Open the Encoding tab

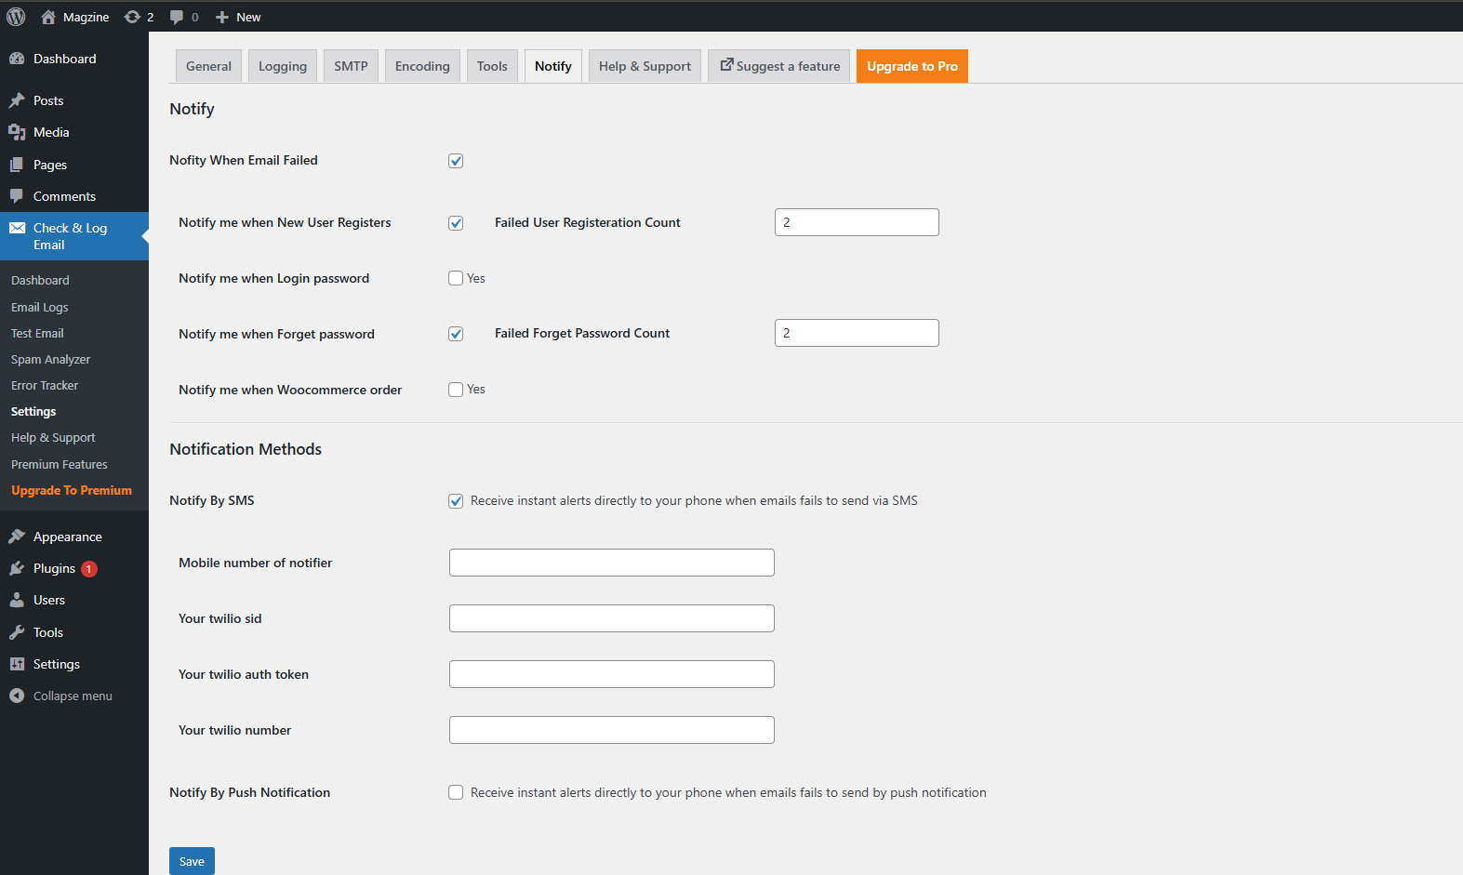tap(422, 66)
